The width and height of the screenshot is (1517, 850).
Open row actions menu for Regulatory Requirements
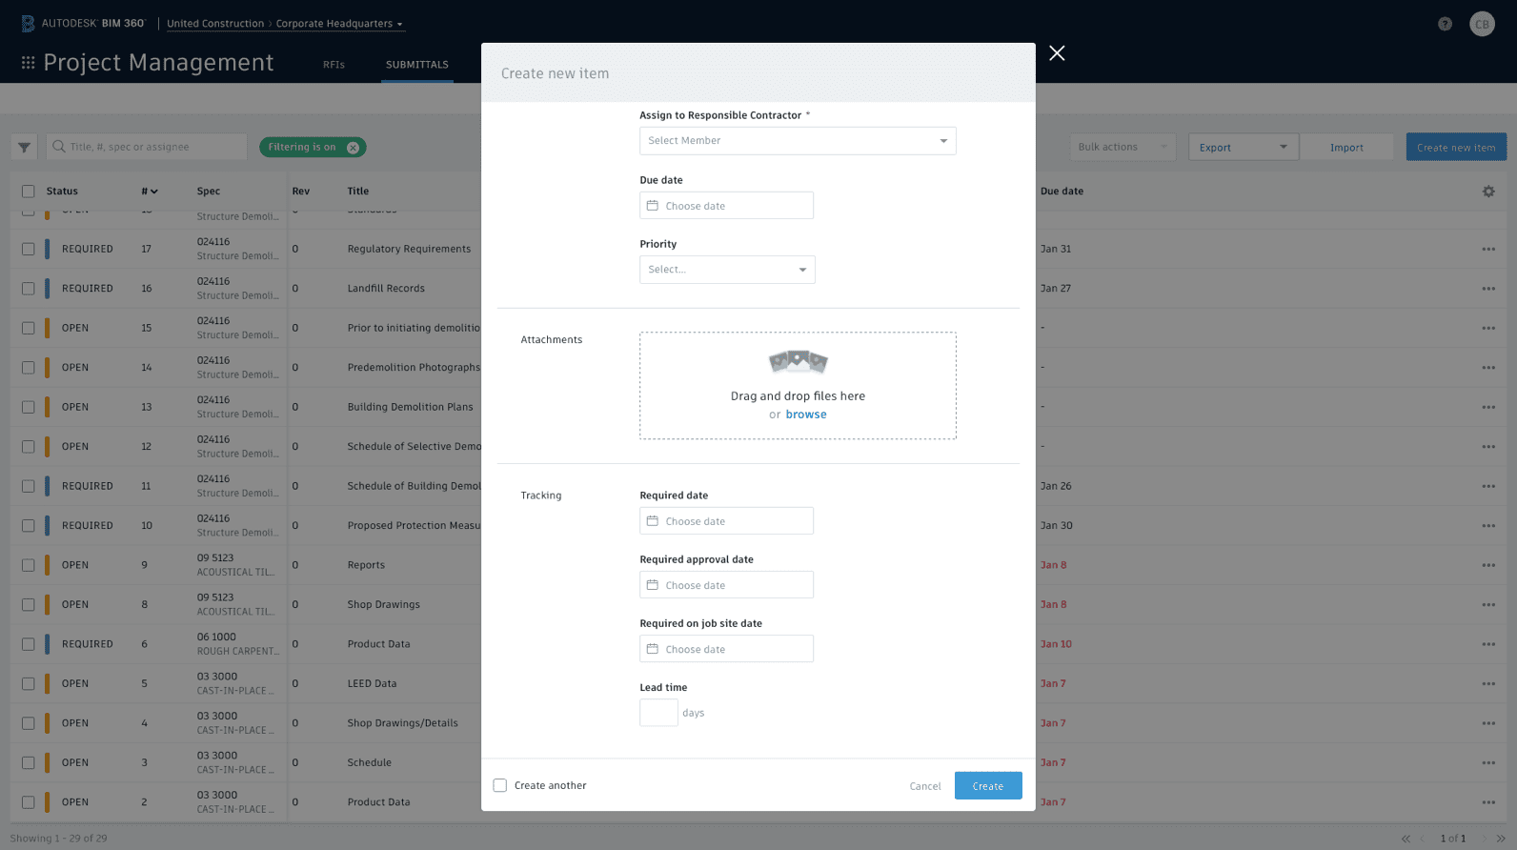[x=1488, y=249]
